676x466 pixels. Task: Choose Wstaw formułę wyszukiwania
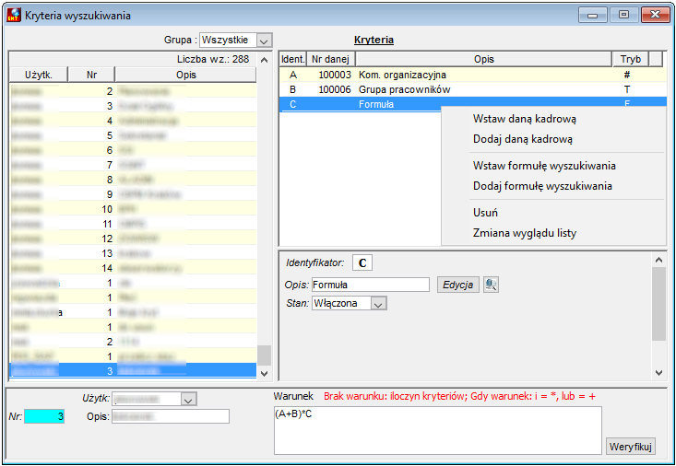[544, 166]
